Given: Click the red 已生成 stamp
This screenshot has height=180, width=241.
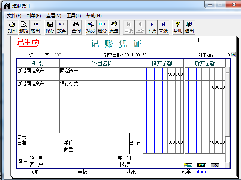Looking at the screenshot, I should [x=28, y=42].
